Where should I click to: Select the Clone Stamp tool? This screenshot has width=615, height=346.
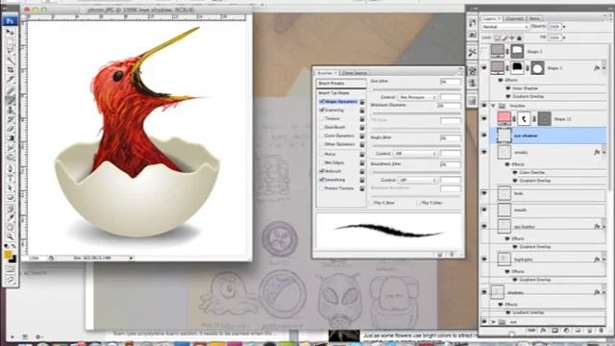(11, 110)
